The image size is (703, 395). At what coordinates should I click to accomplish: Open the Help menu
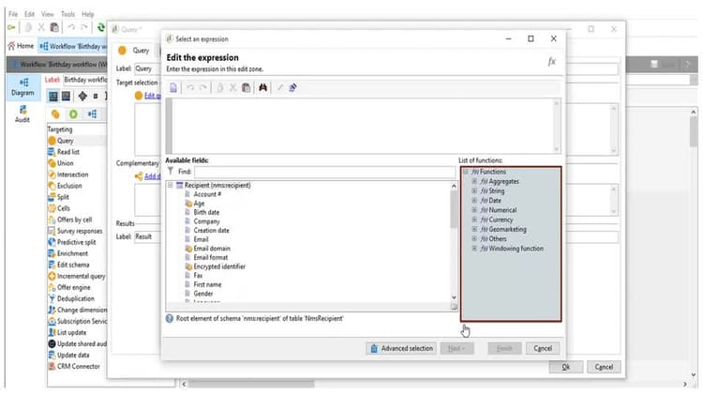coord(88,14)
